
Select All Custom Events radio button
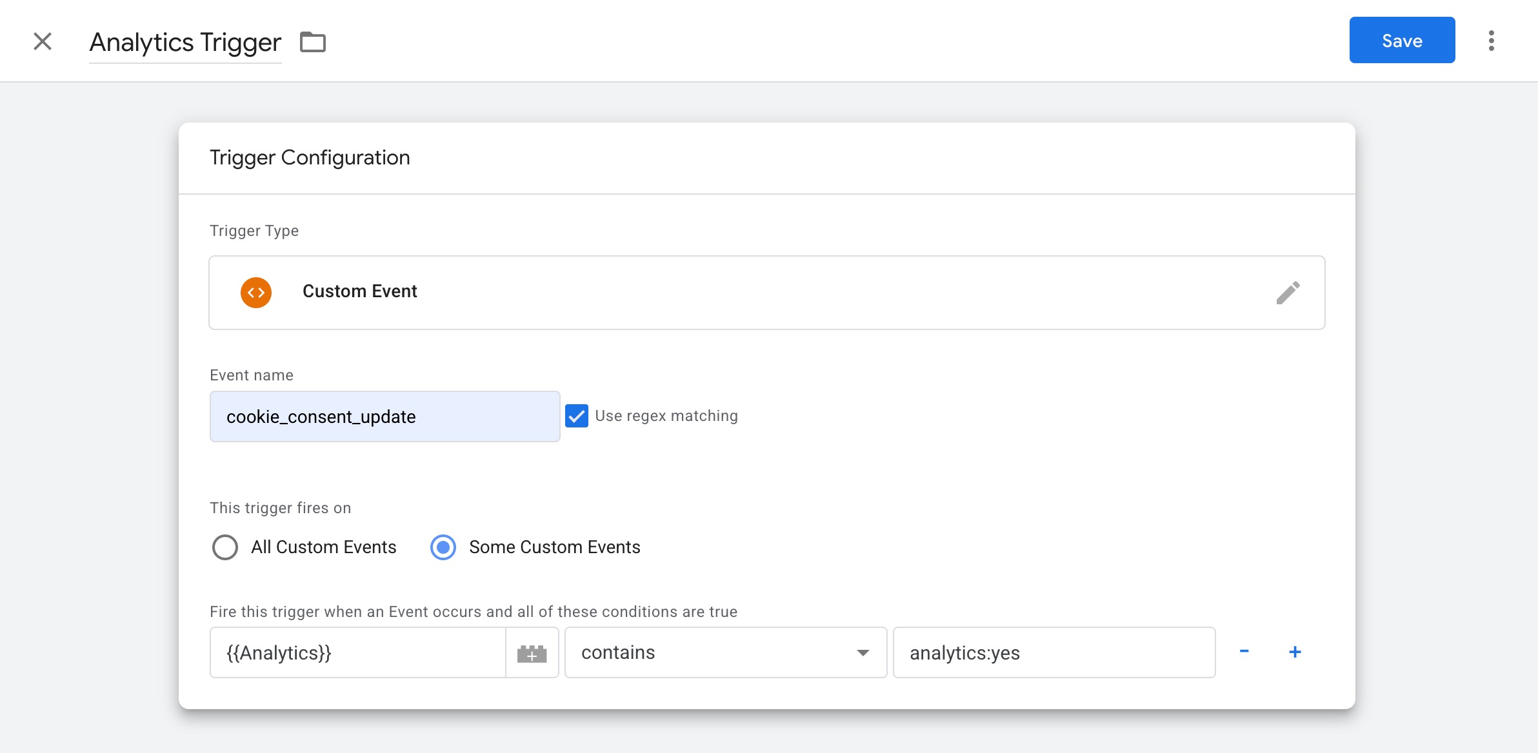coord(225,547)
